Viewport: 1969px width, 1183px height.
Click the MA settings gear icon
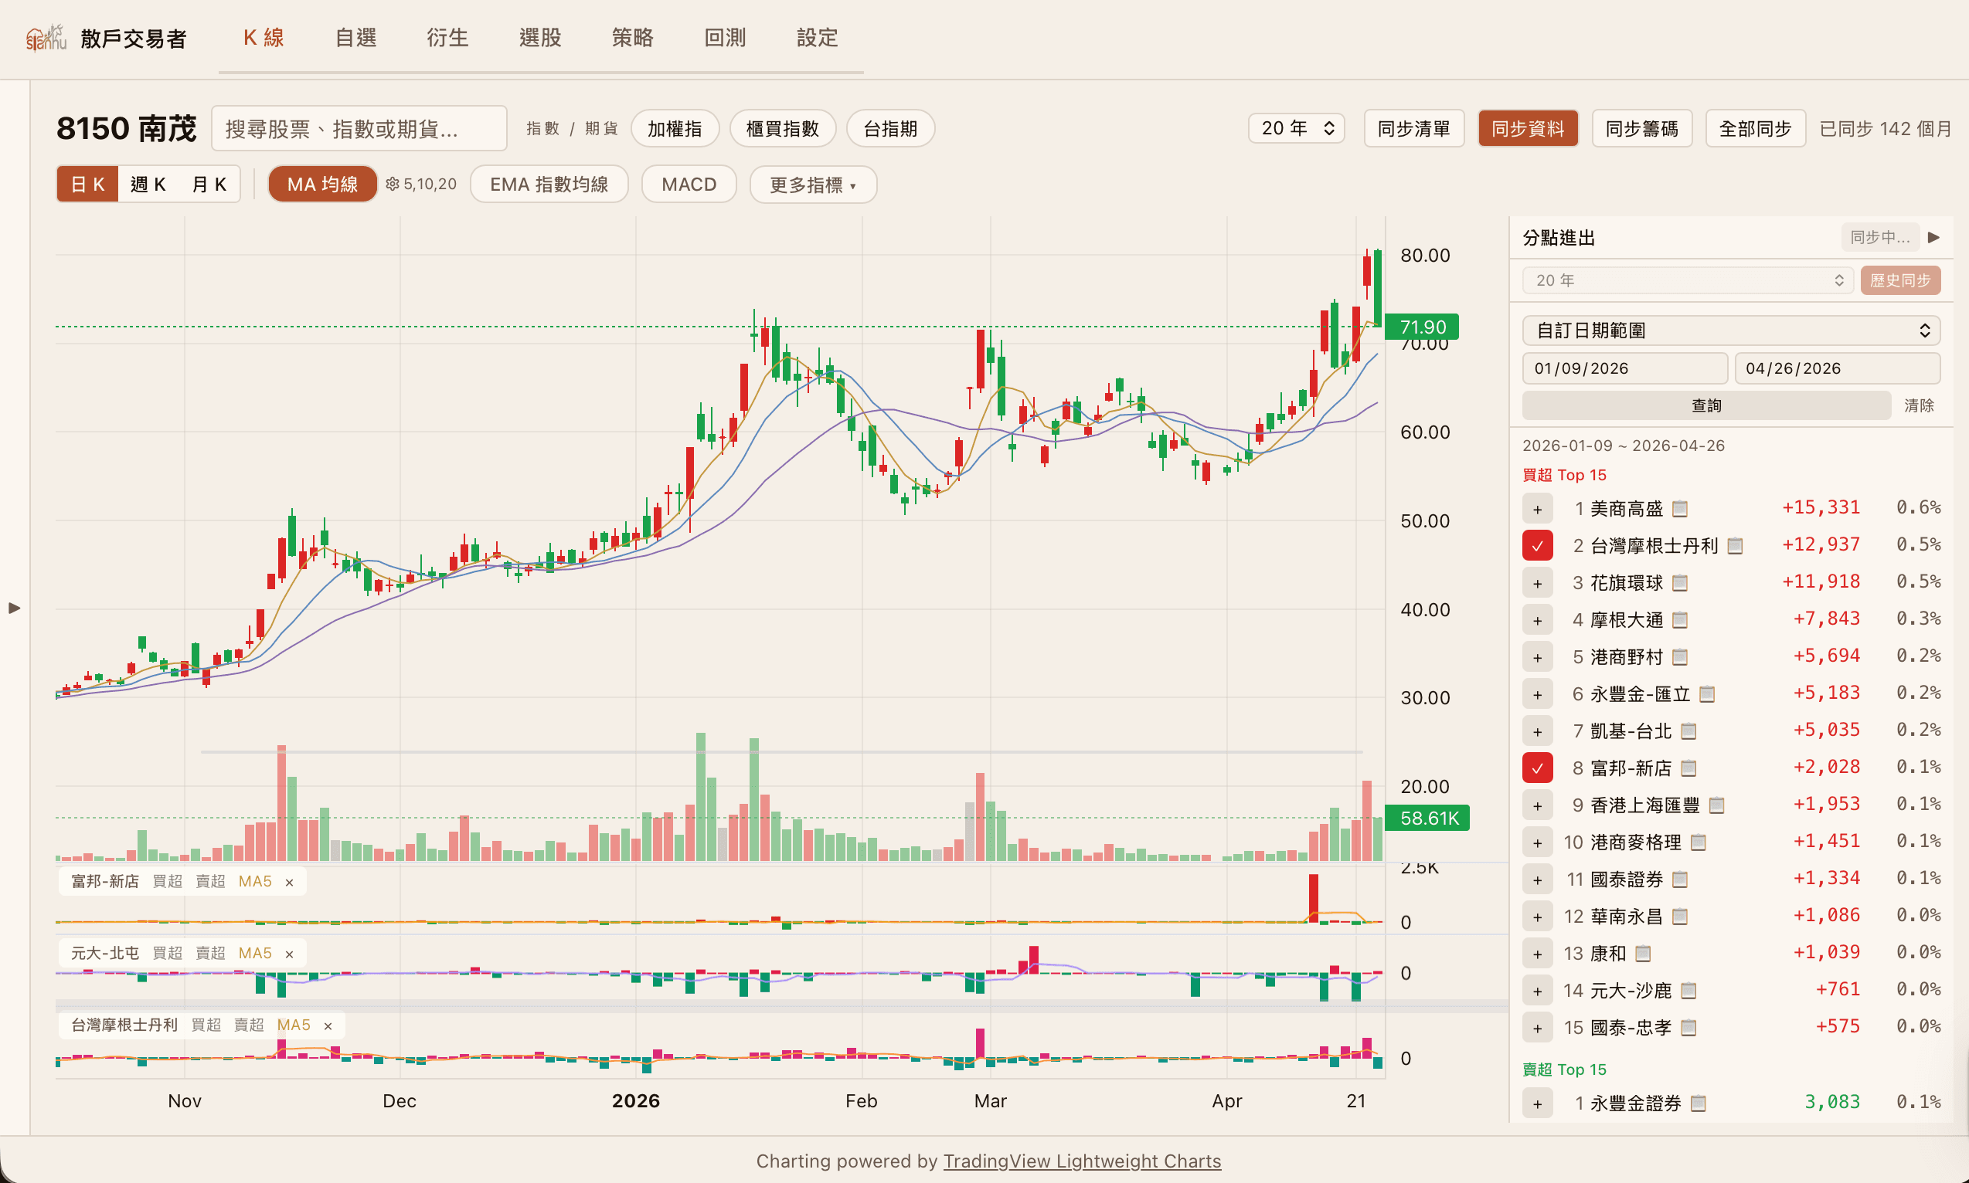392,184
